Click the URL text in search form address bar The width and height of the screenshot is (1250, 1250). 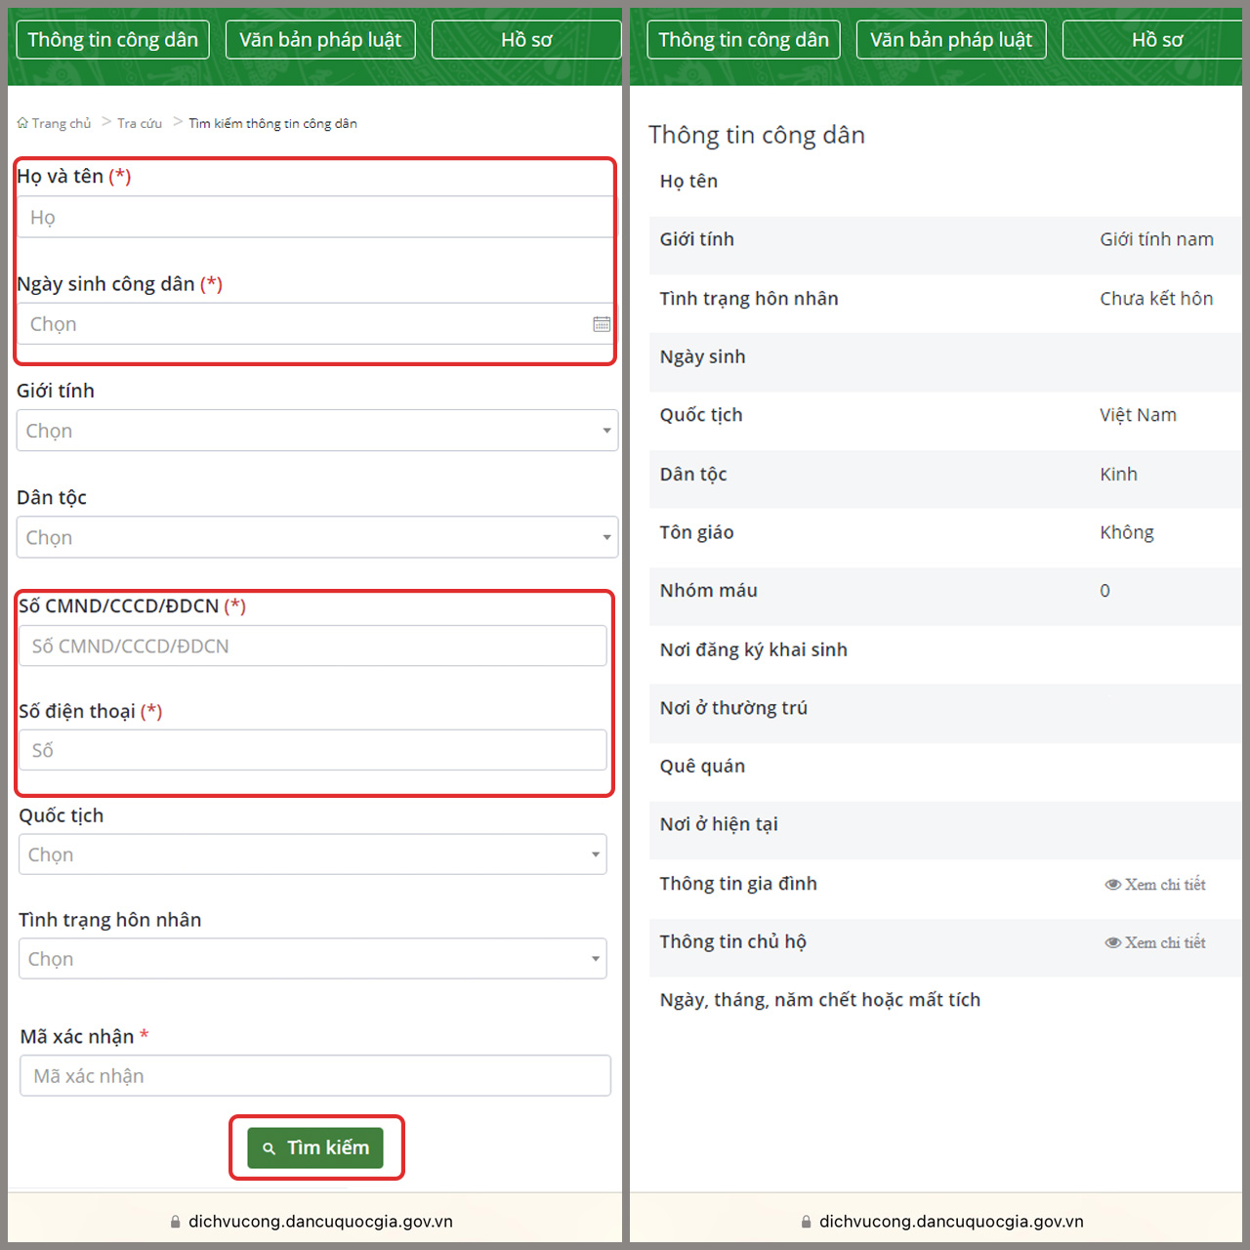[x=320, y=1222]
